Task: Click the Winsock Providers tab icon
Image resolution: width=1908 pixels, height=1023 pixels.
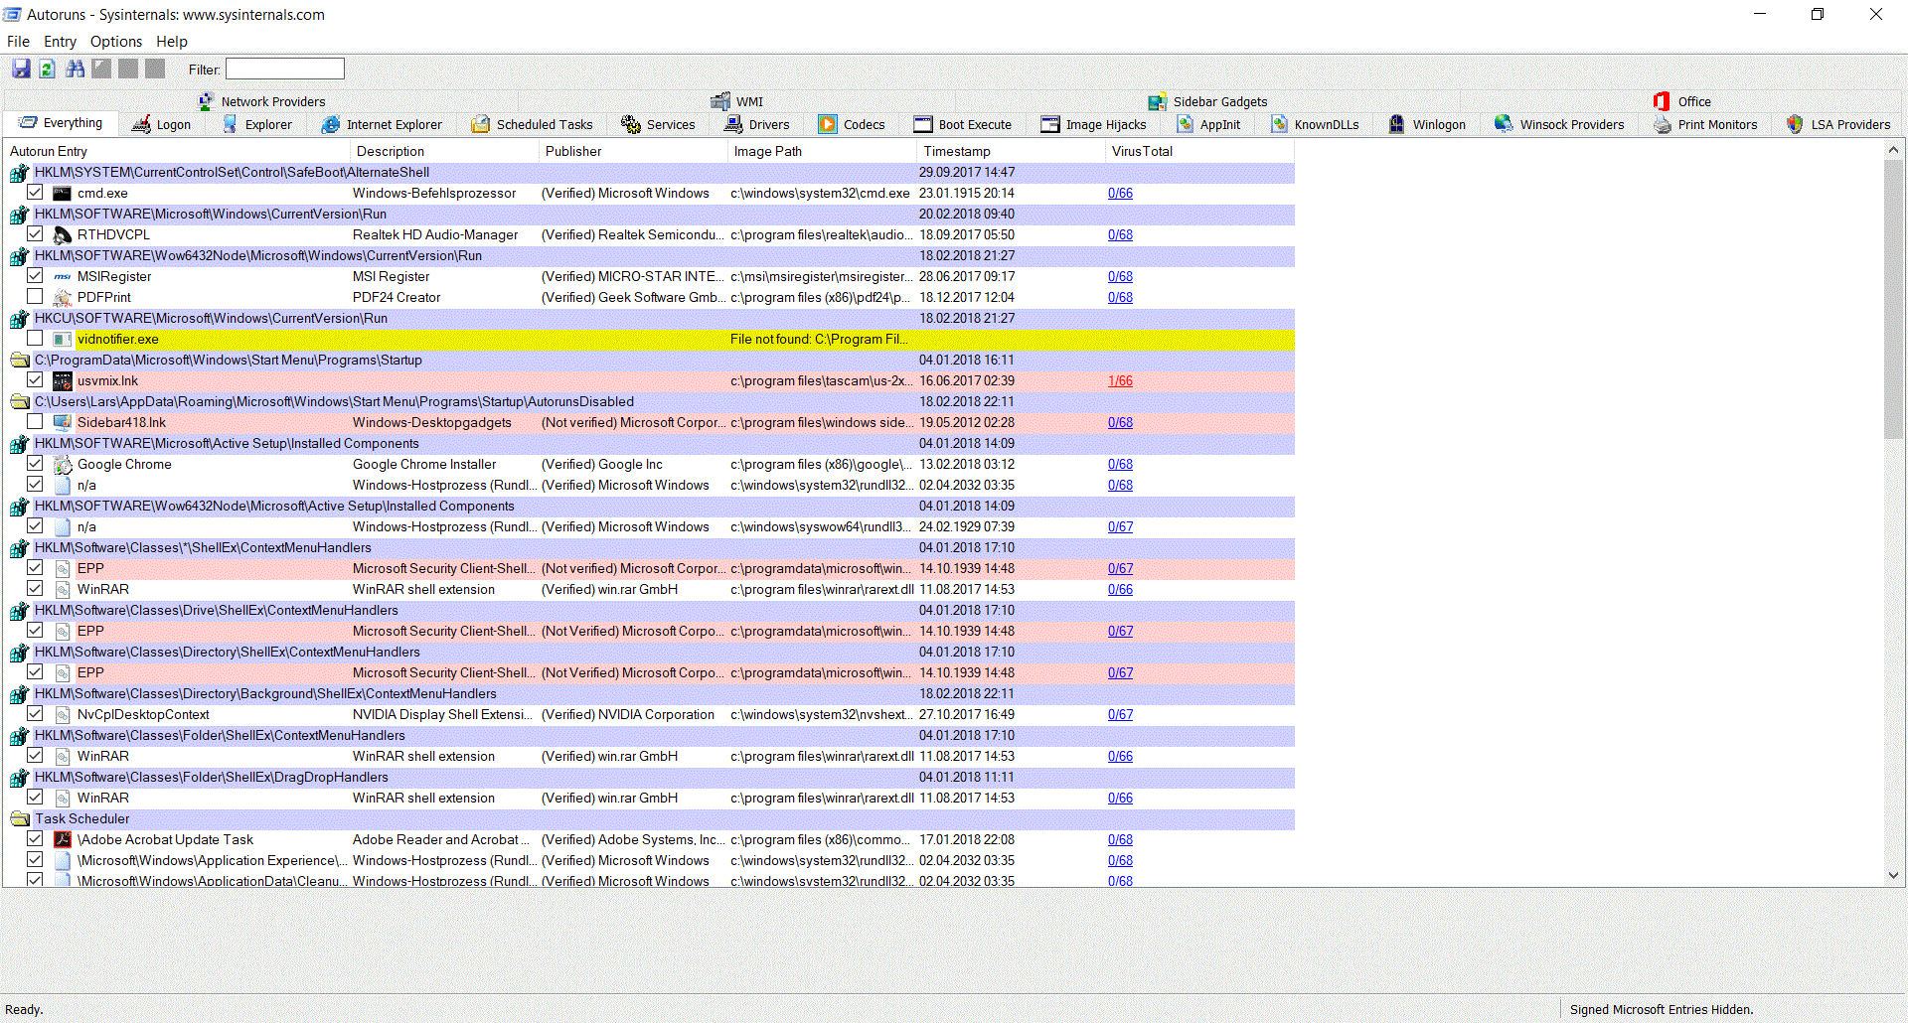Action: [1503, 124]
